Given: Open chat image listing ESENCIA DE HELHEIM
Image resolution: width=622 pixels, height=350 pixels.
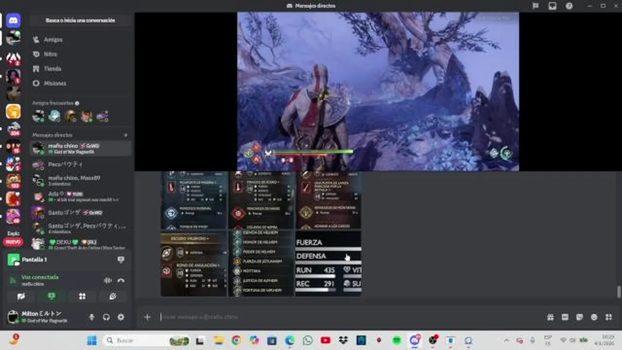Looking at the screenshot, I should (261, 263).
